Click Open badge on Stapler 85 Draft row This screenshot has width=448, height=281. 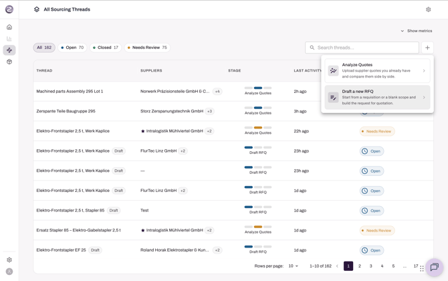pos(372,211)
